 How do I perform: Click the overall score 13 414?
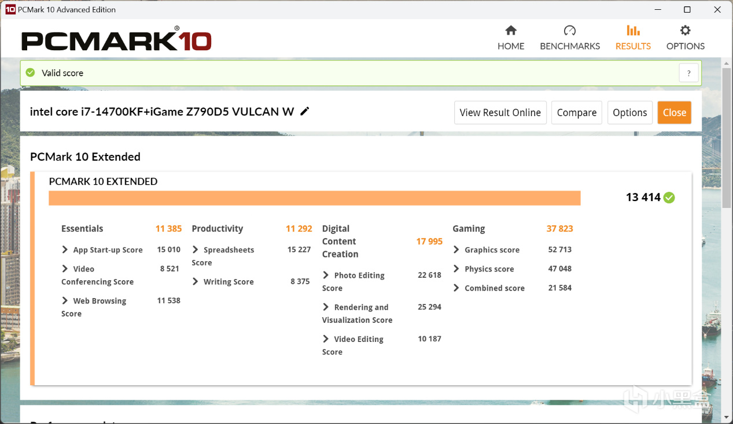[643, 198]
